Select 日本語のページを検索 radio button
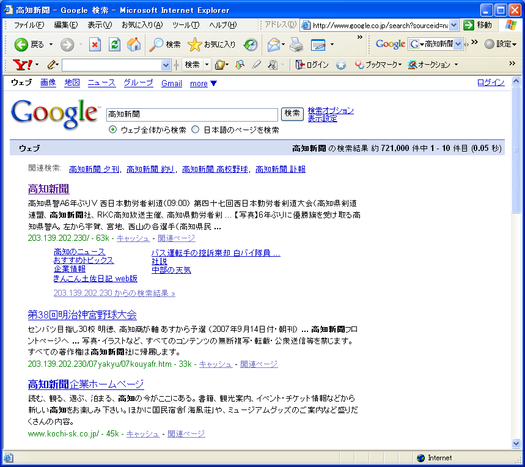The width and height of the screenshot is (525, 467). (195, 130)
